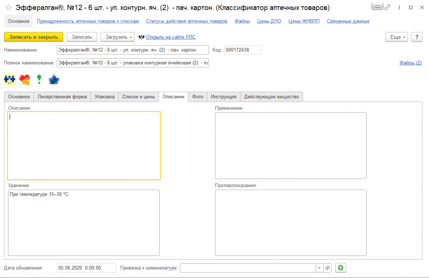Click the Полное наименование input field
The height and width of the screenshot is (278, 429).
click(x=133, y=63)
